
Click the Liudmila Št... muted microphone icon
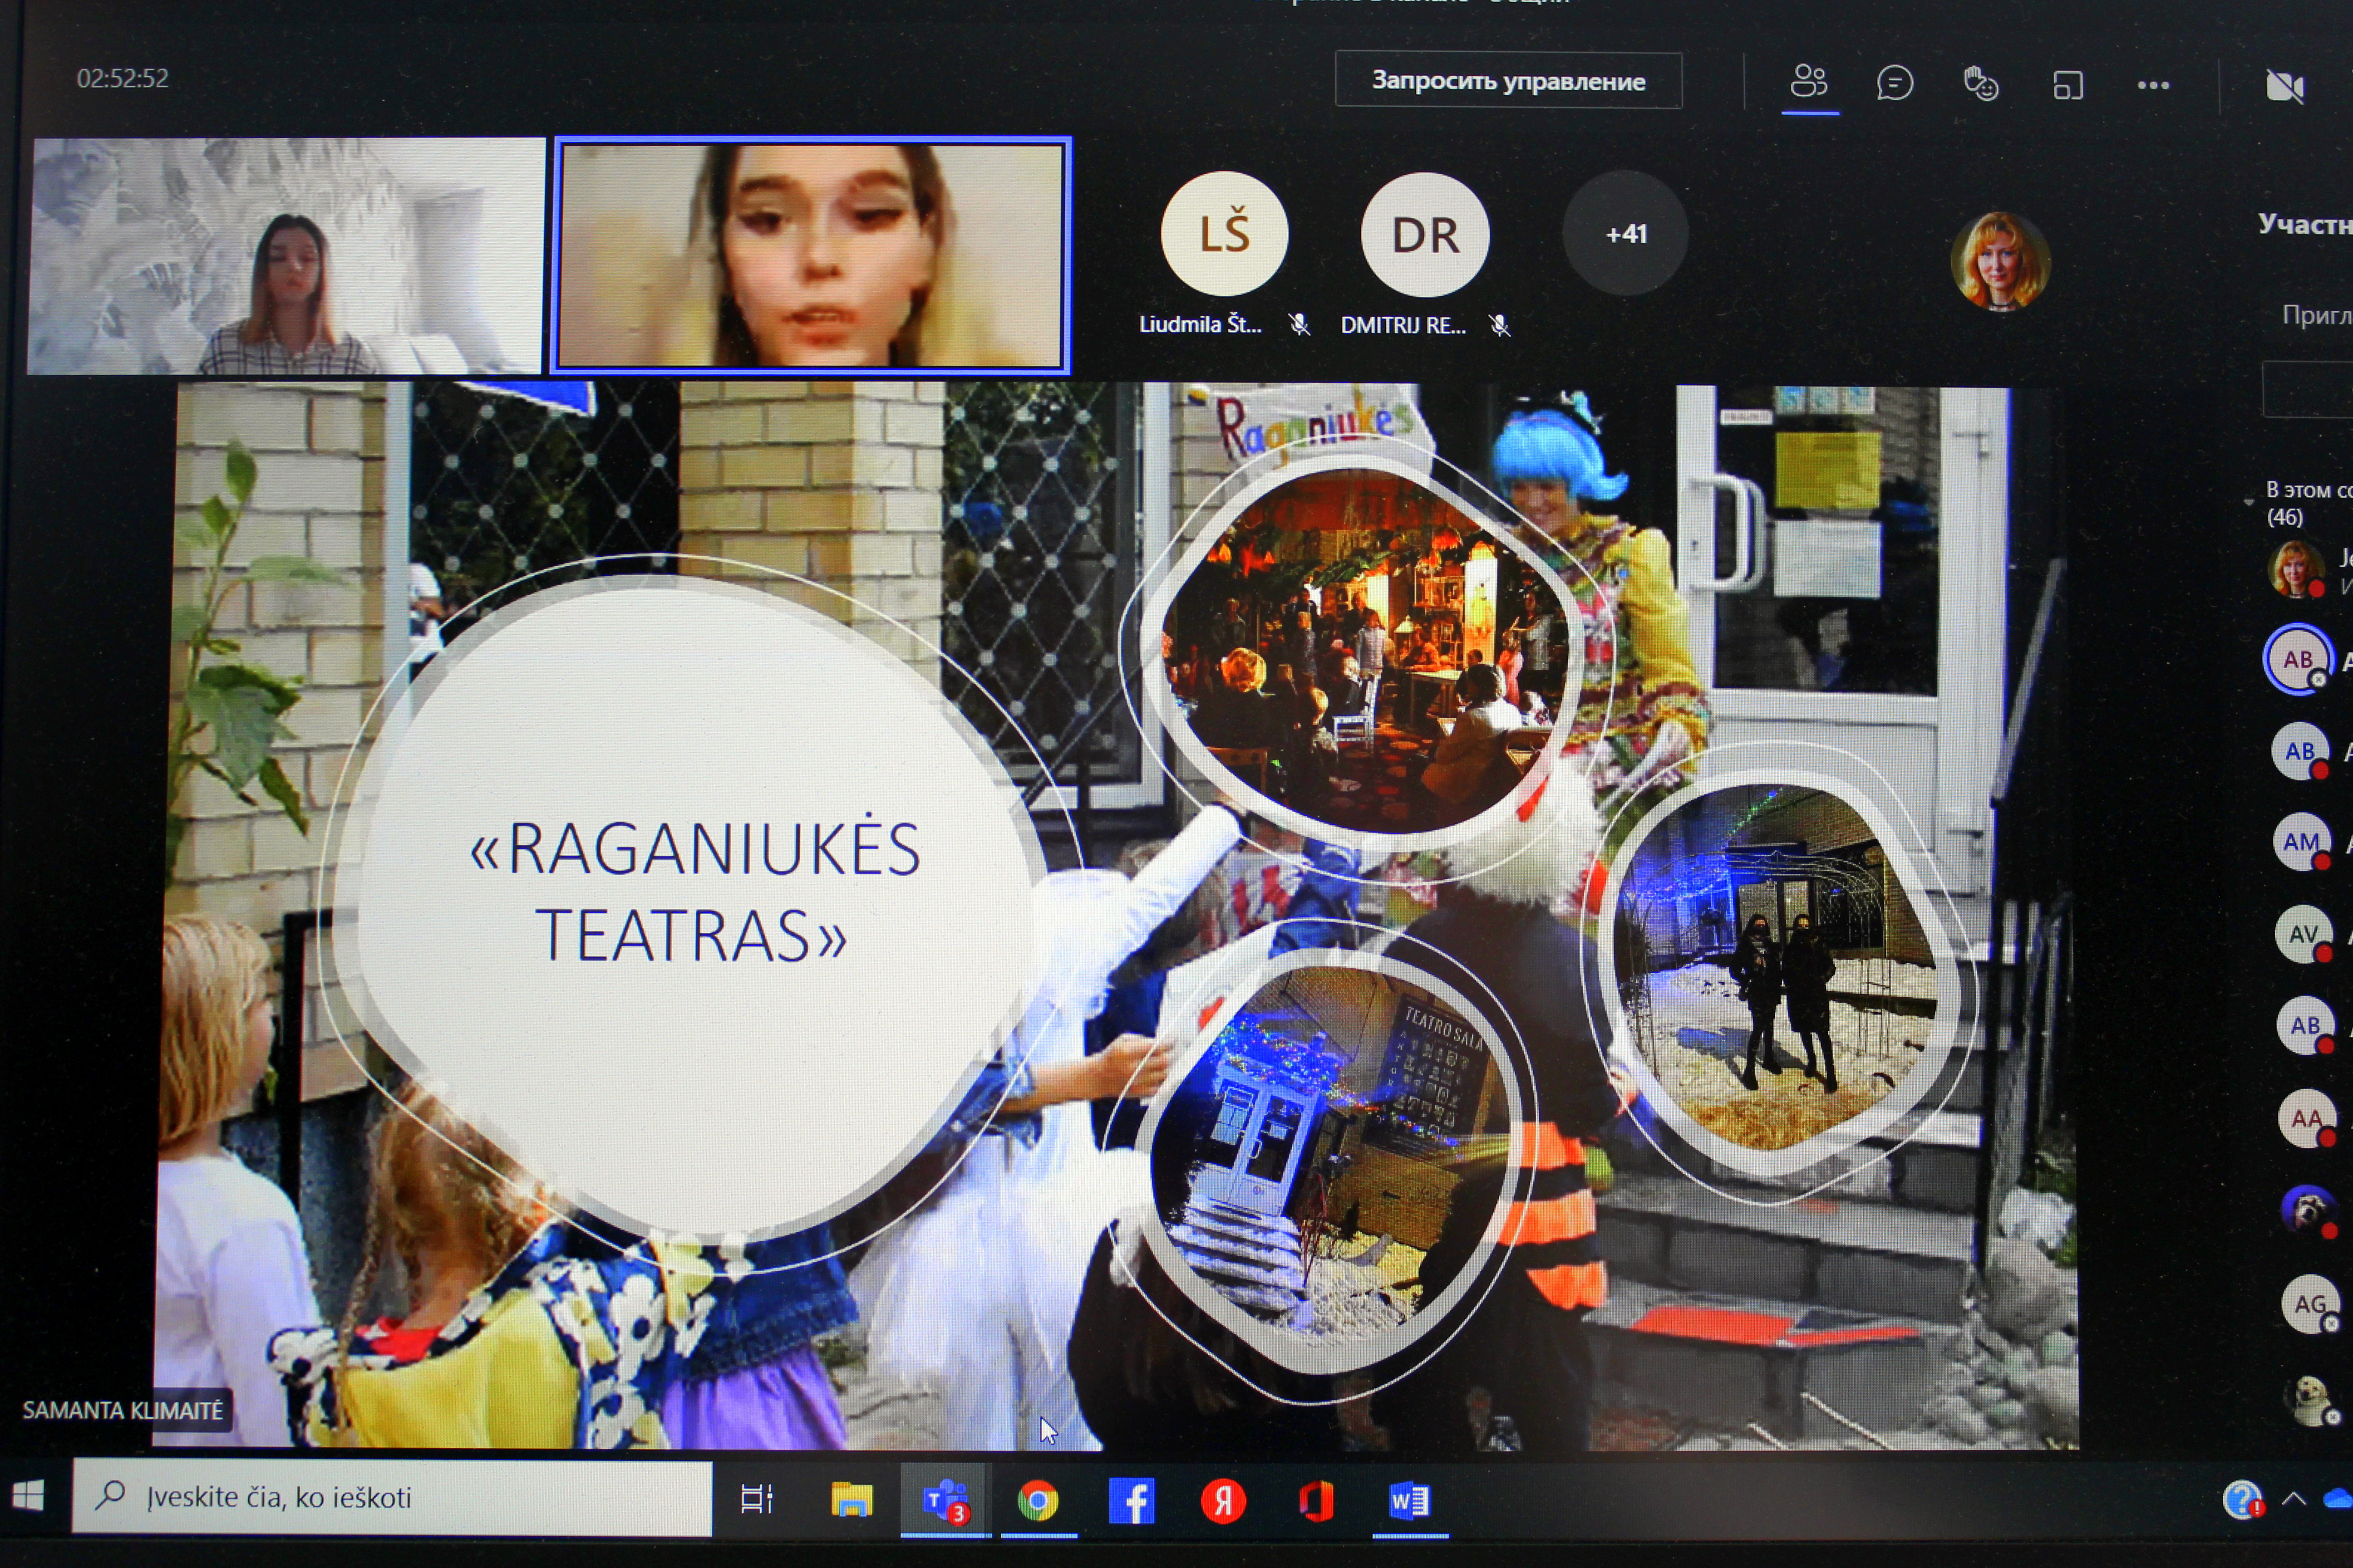pyautogui.click(x=1300, y=325)
